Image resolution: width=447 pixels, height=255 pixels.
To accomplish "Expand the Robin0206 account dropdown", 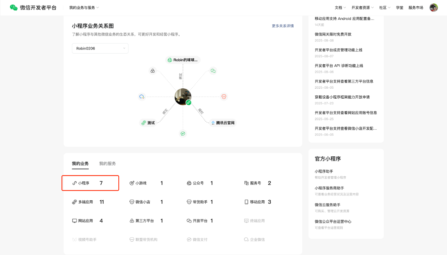I will [100, 48].
